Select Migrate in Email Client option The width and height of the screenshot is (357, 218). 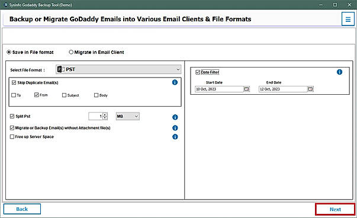pyautogui.click(x=71, y=52)
